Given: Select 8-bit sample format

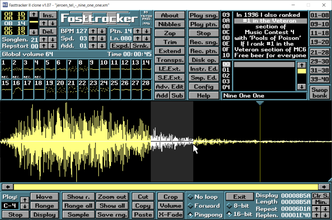Looking at the screenshot, I should 238,206.
